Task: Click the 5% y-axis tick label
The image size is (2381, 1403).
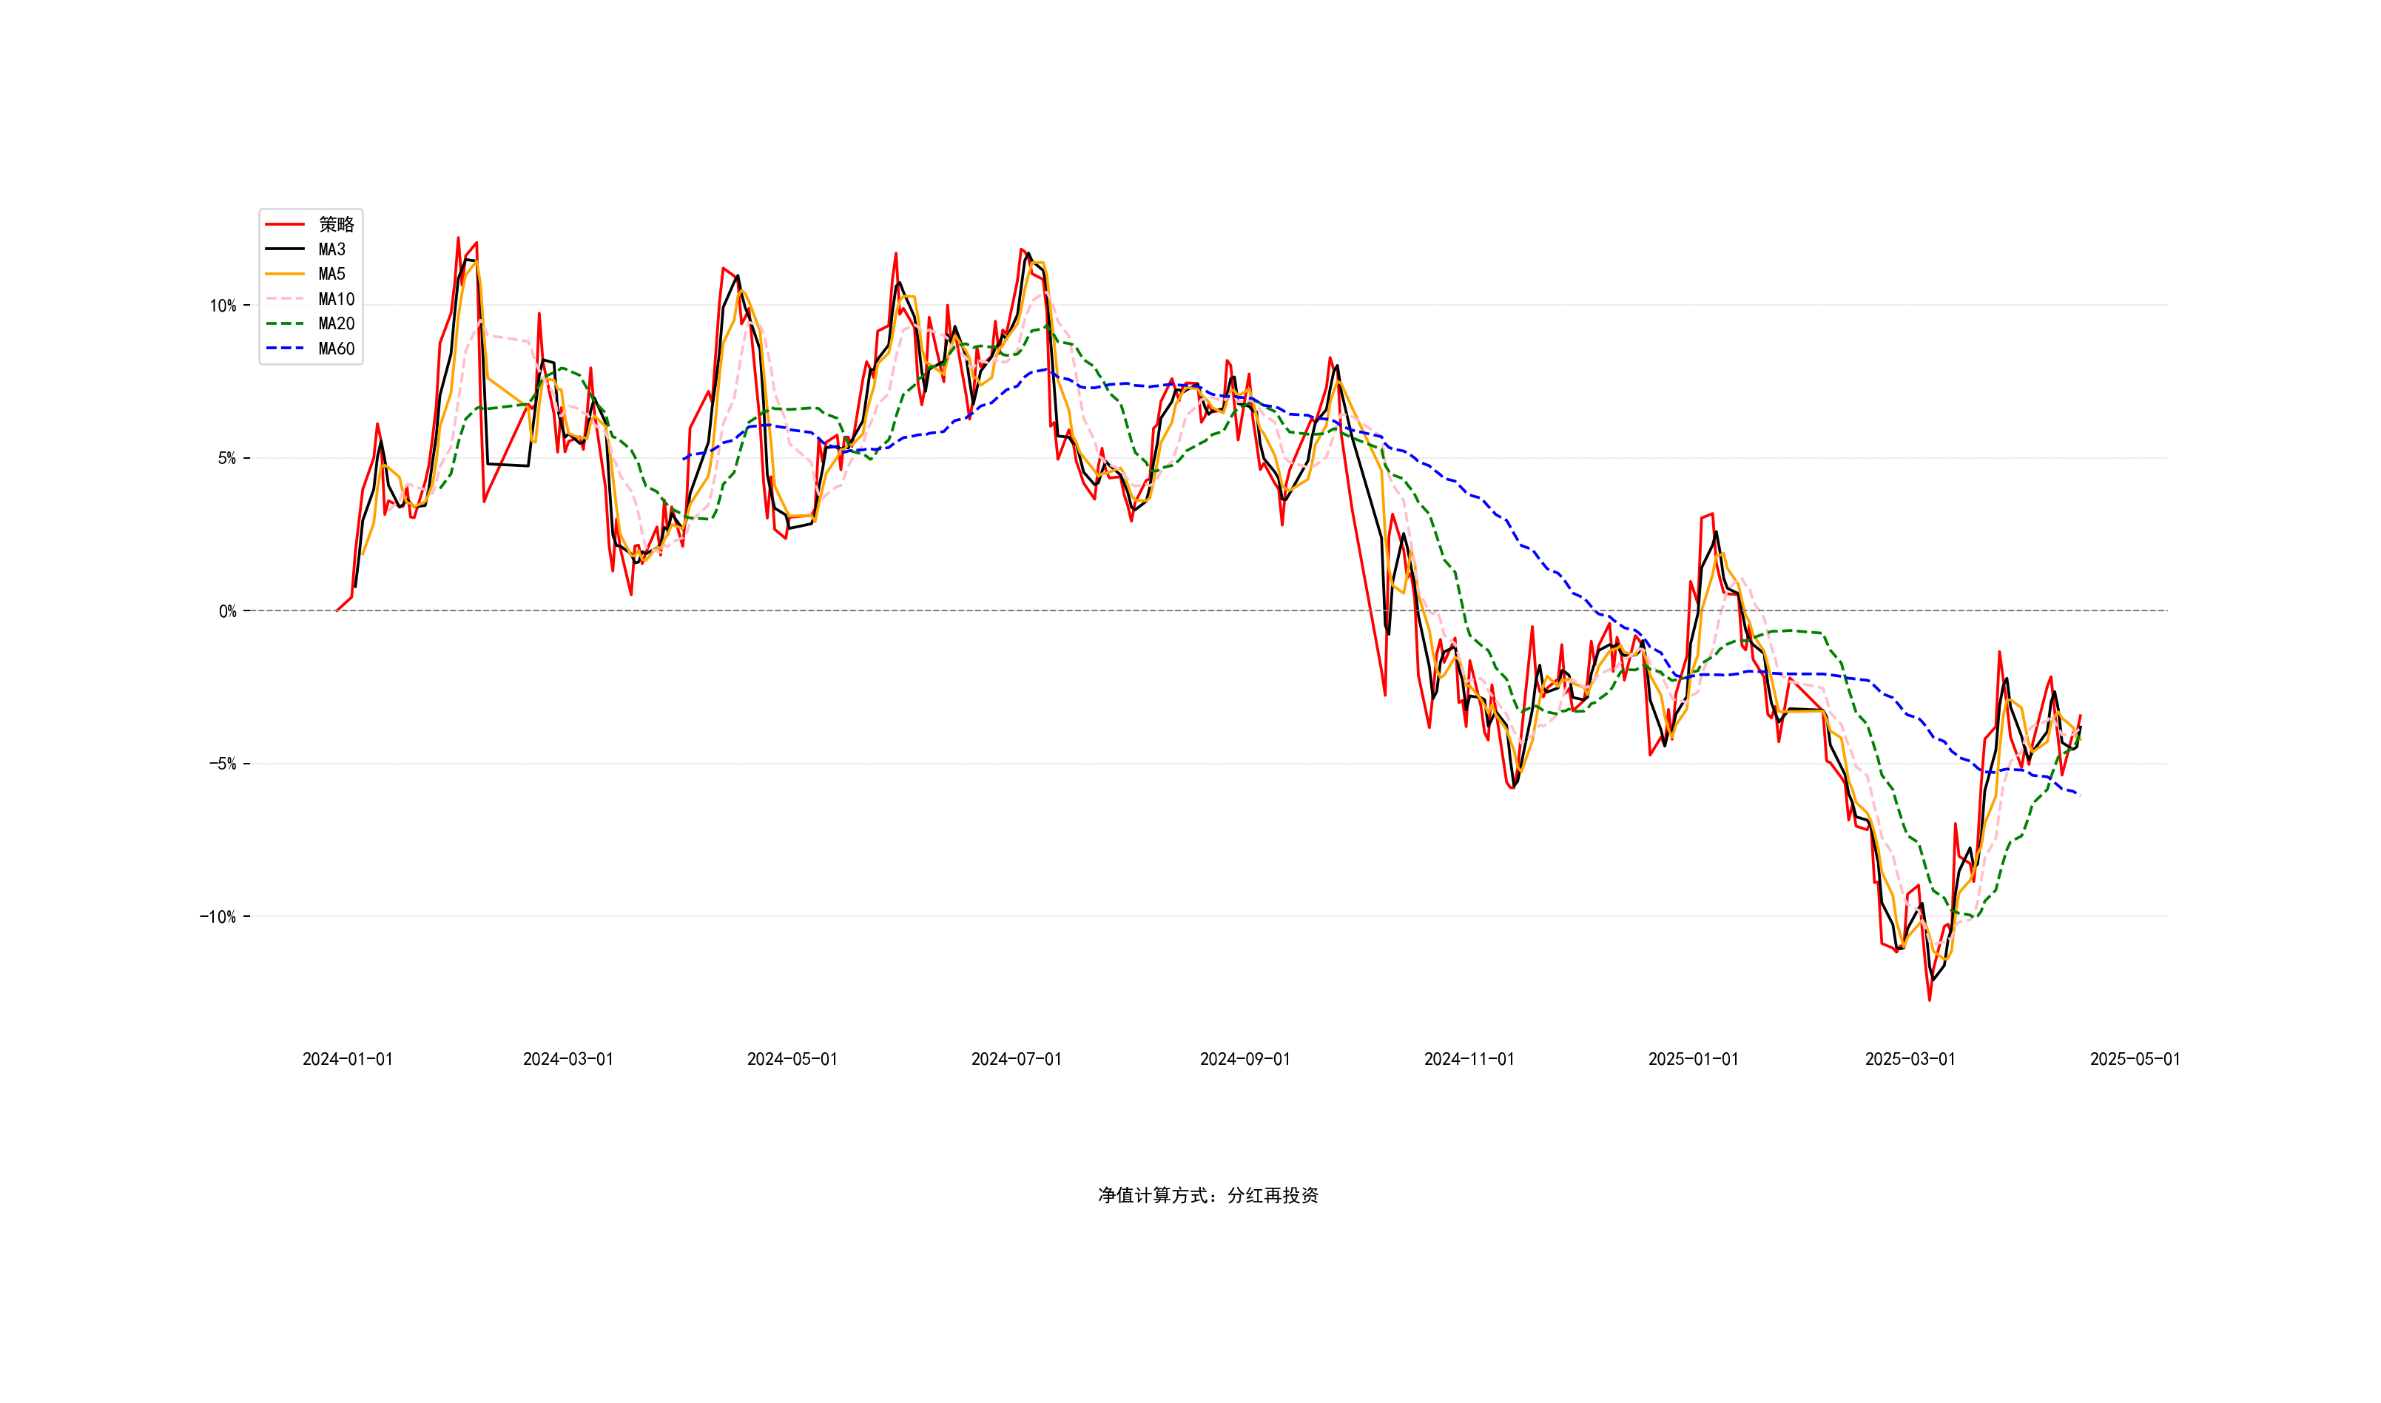Action: pyautogui.click(x=227, y=459)
